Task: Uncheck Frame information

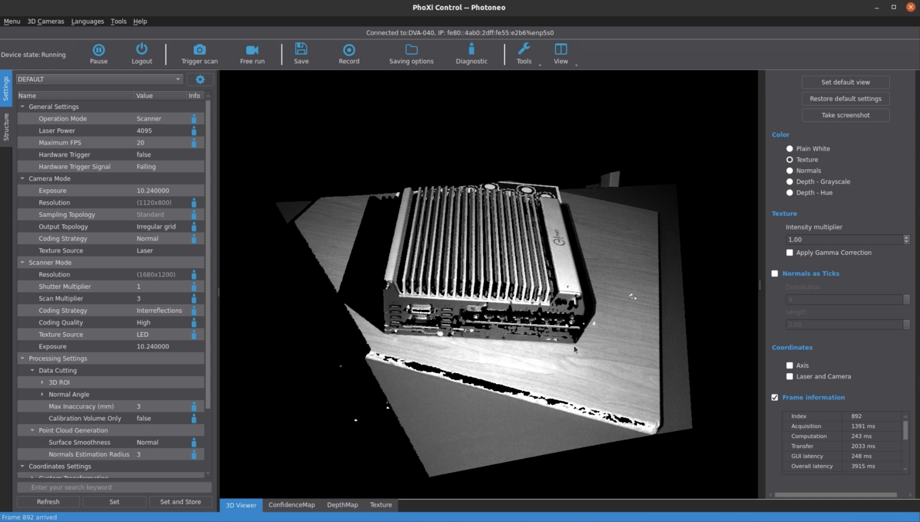Action: click(774, 397)
